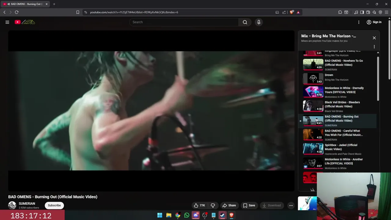Share this page from address bar

(284, 12)
